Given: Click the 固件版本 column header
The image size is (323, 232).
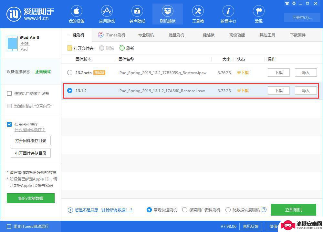Looking at the screenshot, I should point(83,59).
